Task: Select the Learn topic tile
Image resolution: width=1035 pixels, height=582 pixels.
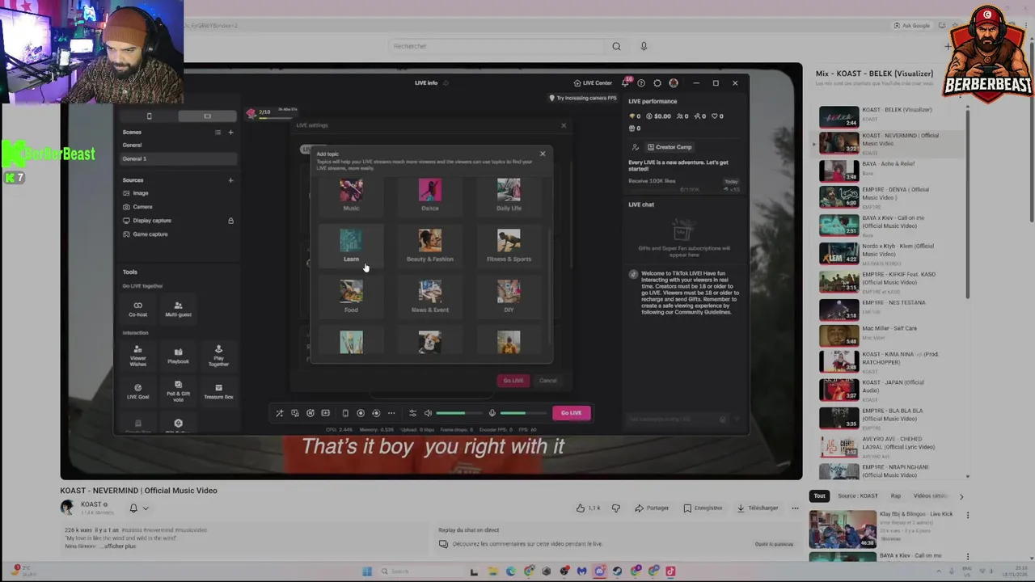Action: (x=351, y=246)
